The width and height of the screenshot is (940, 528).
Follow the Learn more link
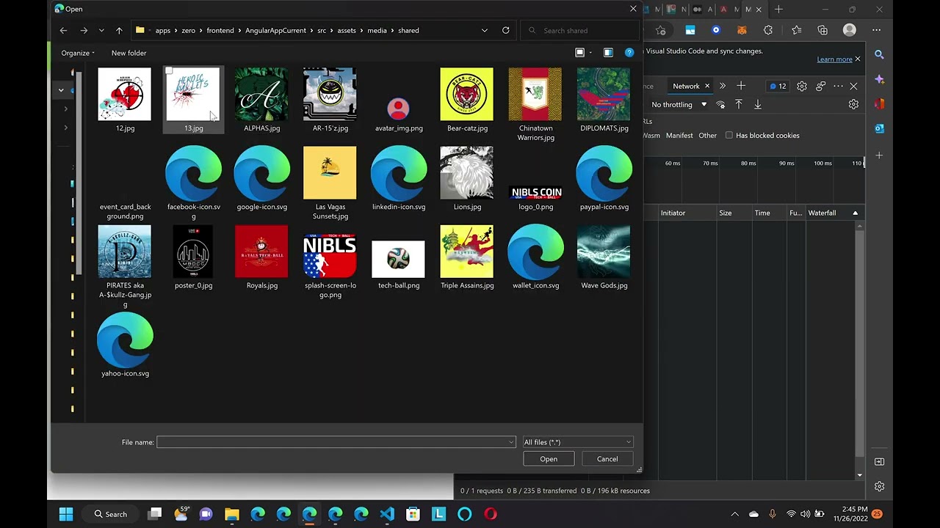click(834, 59)
